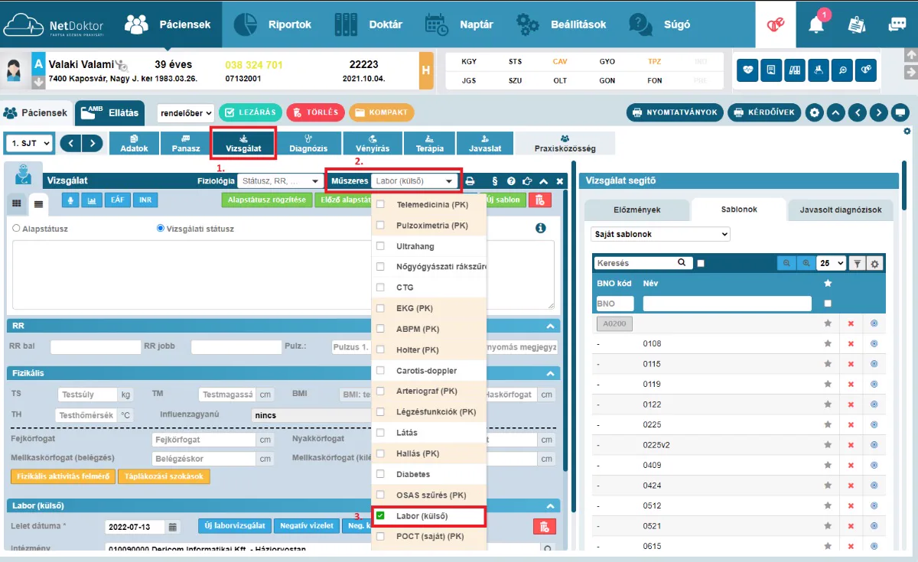
Task: Click the Új laborvizsgálat button
Action: click(x=235, y=526)
